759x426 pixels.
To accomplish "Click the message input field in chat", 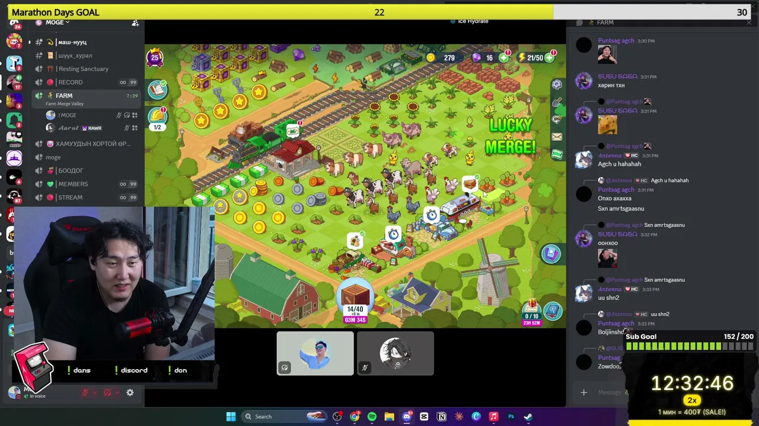I will pos(609,392).
